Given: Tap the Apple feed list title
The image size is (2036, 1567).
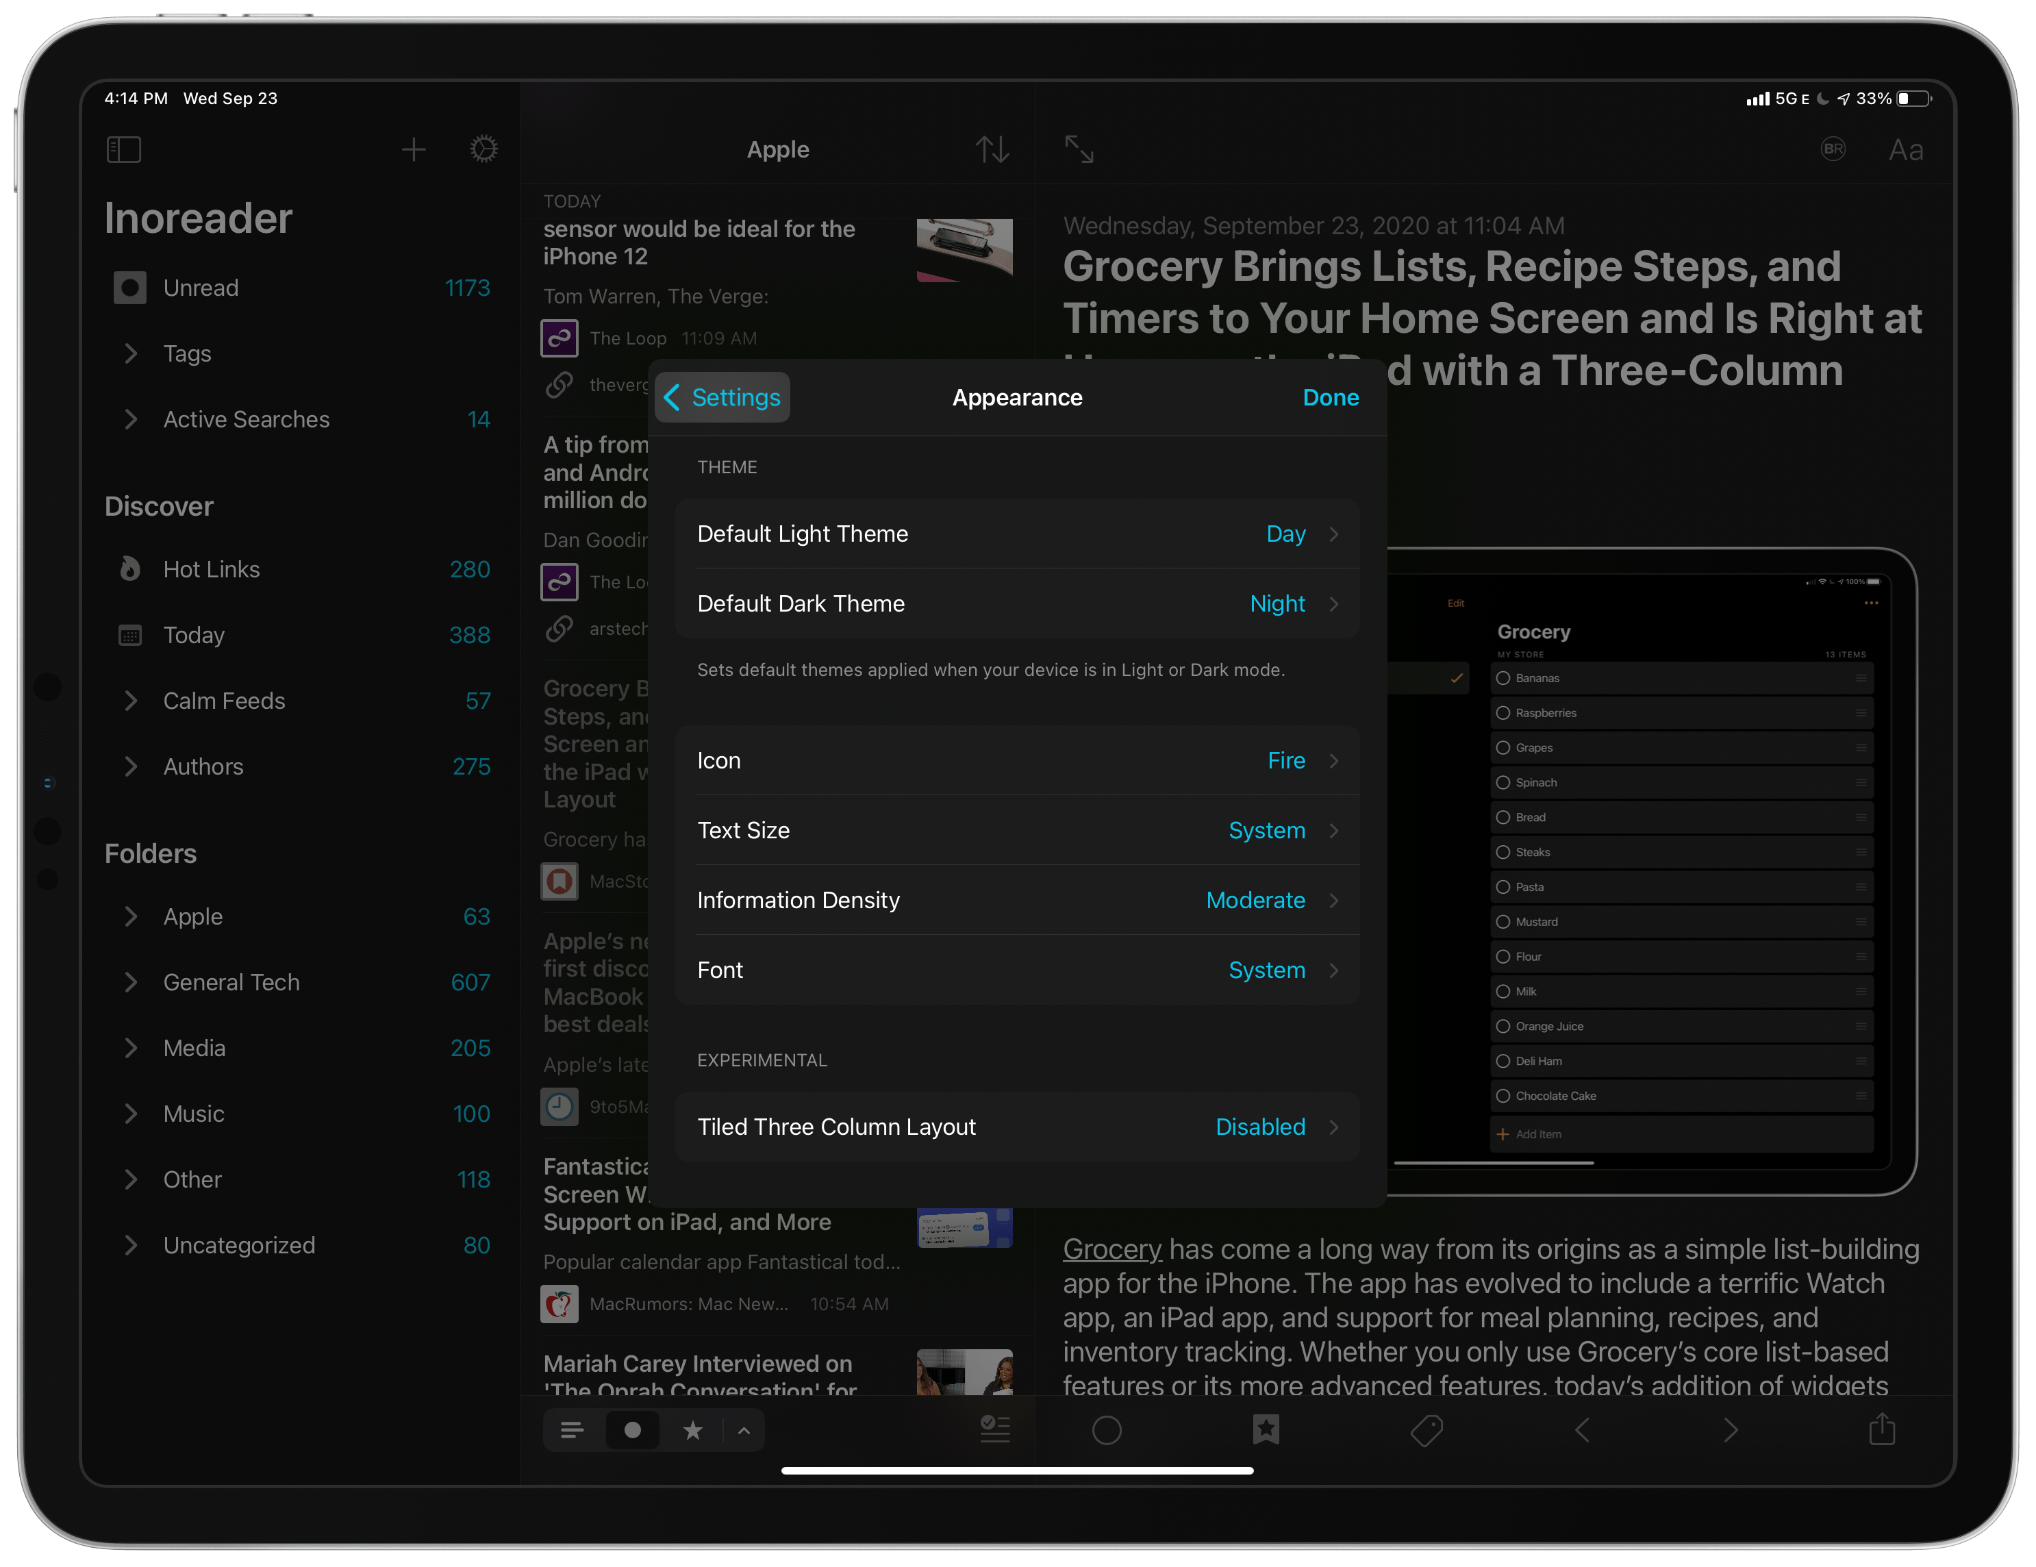Looking at the screenshot, I should 777,149.
